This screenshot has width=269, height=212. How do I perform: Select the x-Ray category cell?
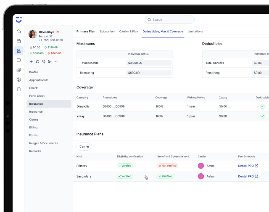click(80, 116)
